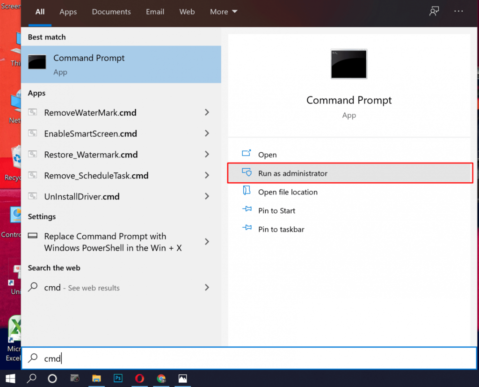Select the Web search tab

click(x=187, y=12)
